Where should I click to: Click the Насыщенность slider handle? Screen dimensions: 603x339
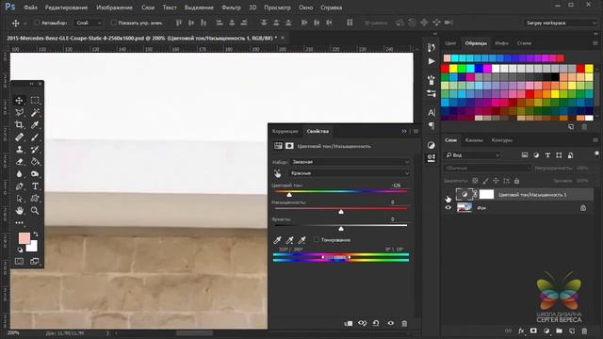(x=341, y=212)
